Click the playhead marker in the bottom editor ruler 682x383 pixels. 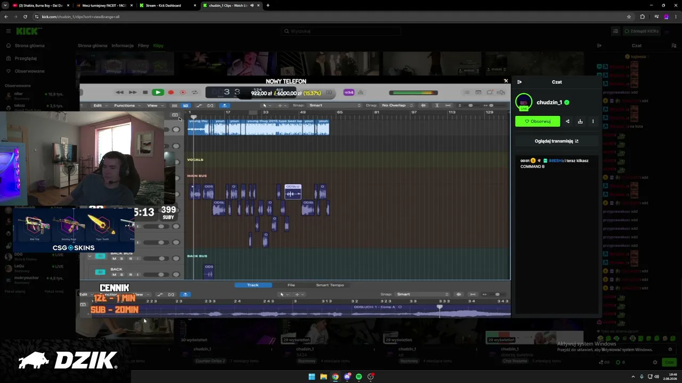tap(440, 307)
